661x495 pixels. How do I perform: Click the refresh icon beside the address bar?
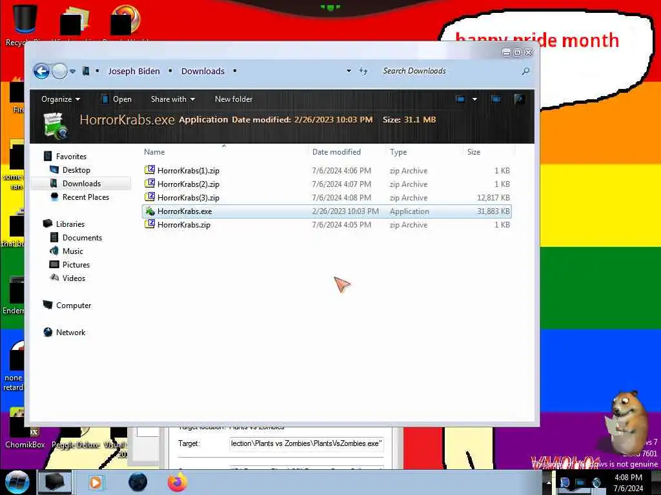363,71
